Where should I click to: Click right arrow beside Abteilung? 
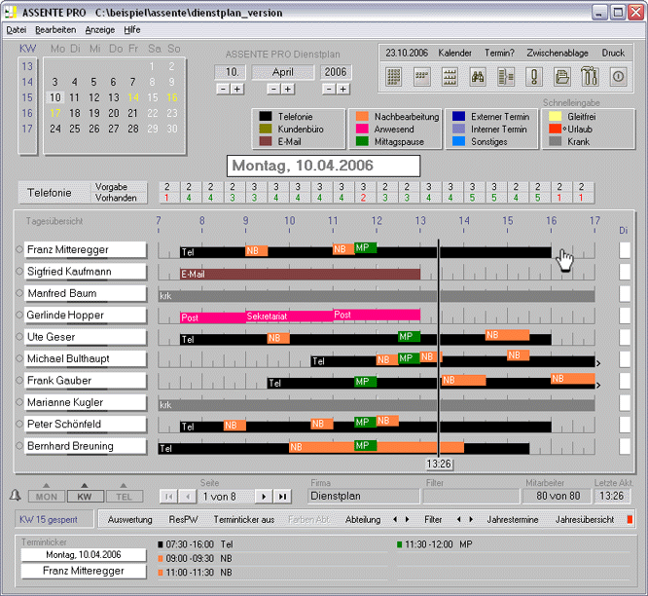(x=408, y=519)
